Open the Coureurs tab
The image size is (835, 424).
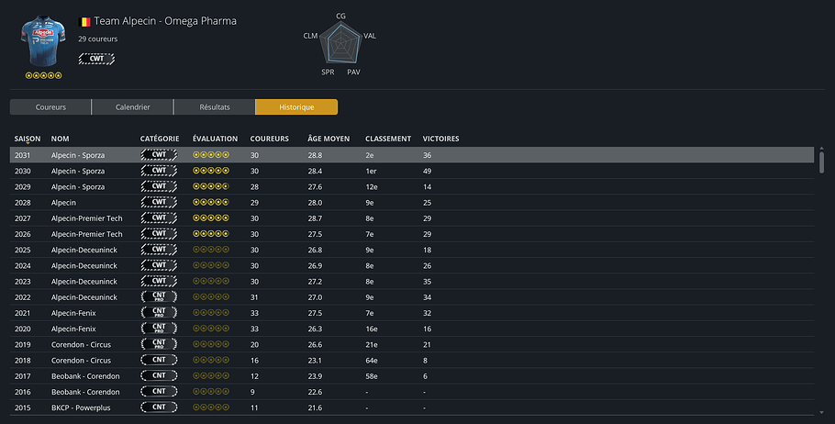(50, 107)
